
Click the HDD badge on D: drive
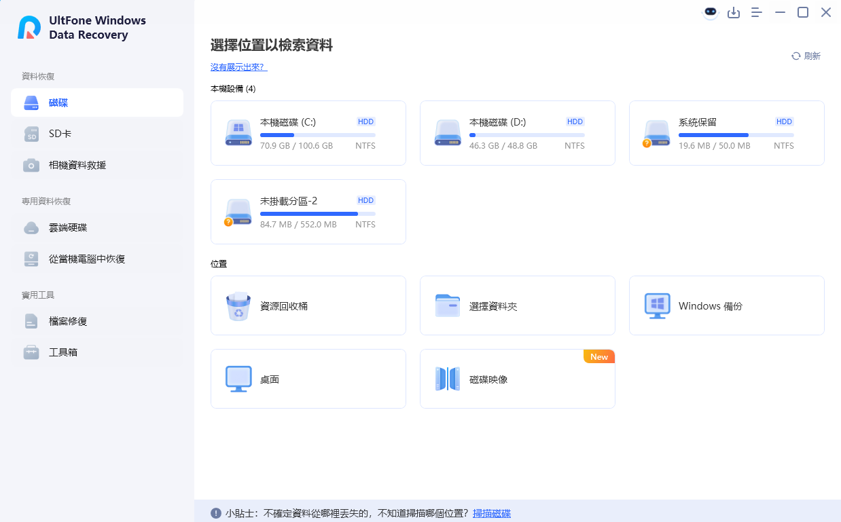click(x=575, y=122)
